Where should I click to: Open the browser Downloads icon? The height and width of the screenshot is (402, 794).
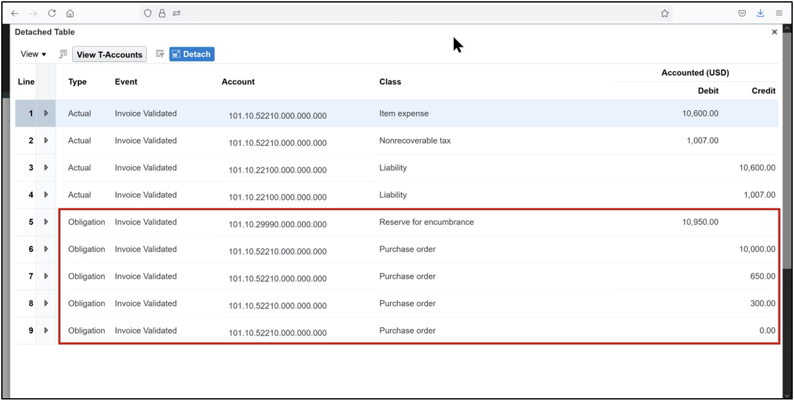[760, 13]
